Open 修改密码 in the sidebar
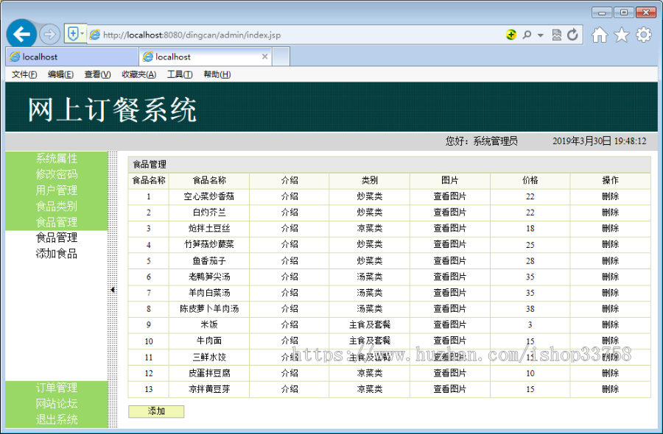This screenshot has width=663, height=434. [x=57, y=174]
